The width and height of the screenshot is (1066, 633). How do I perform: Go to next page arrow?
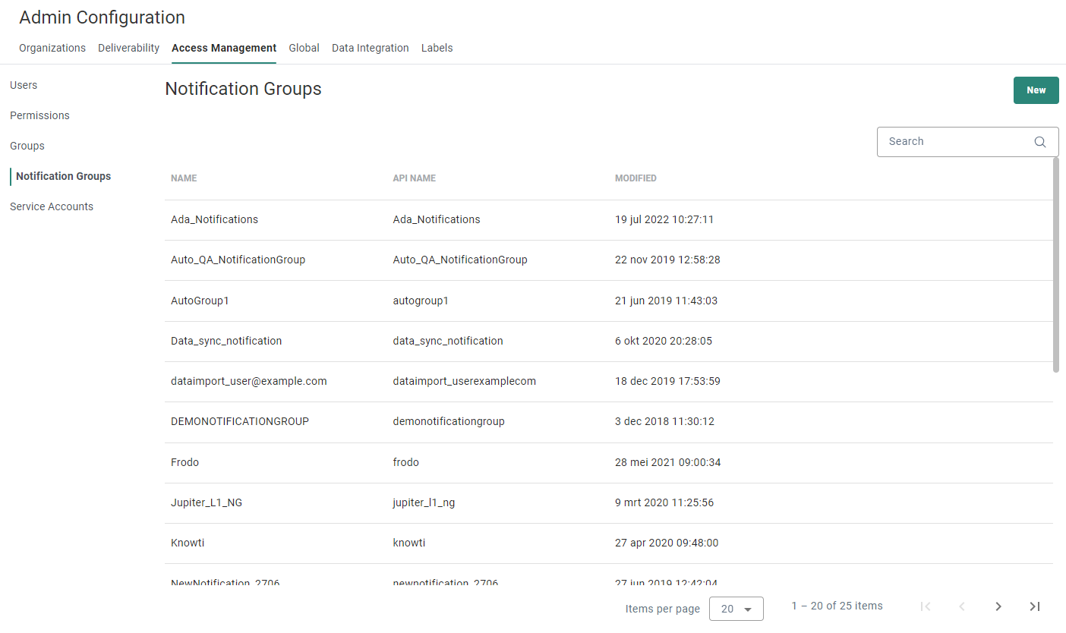coord(998,606)
